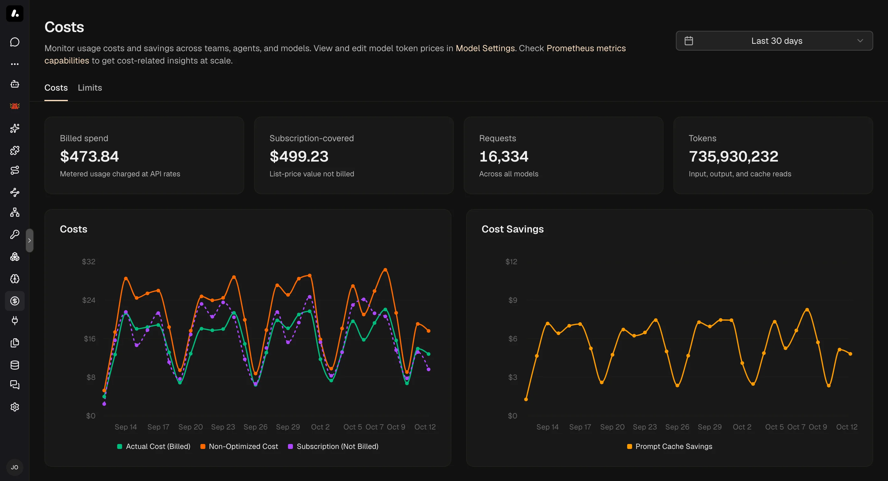Click the stacked cubes icon in sidebar

pos(14,257)
